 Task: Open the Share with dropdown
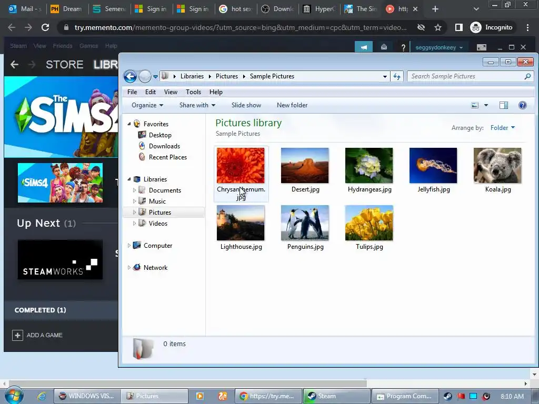click(197, 105)
